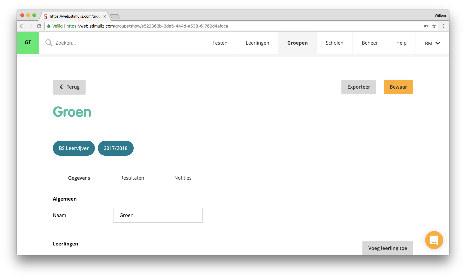
Task: Switch to the Resultaten tab
Action: click(132, 178)
